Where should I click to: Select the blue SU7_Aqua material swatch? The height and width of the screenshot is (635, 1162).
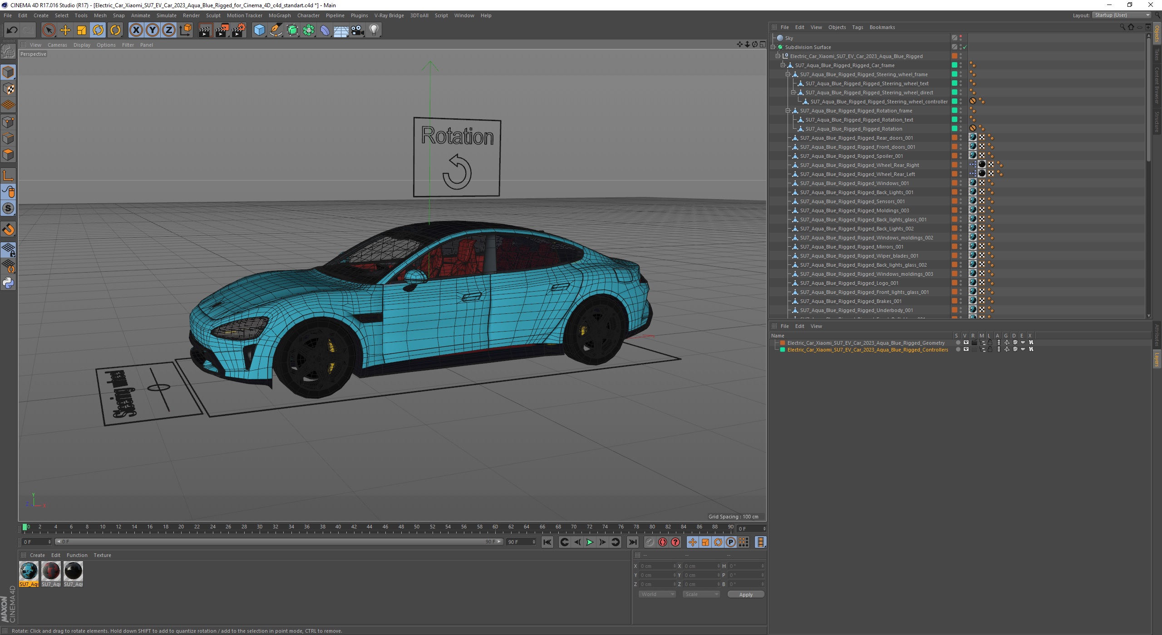tap(29, 571)
